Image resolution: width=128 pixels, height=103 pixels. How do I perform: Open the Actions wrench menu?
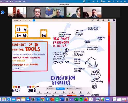pos(21,20)
